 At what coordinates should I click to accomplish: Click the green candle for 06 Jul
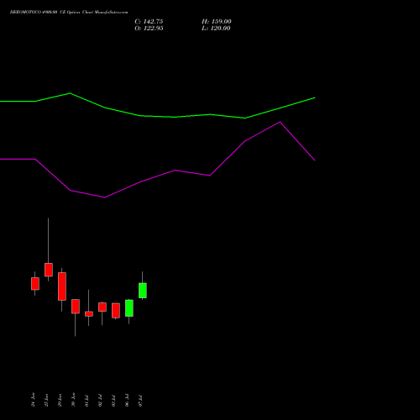[x=129, y=308]
